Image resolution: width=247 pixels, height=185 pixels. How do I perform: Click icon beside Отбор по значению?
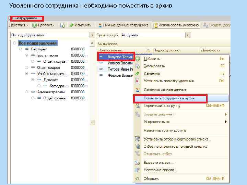click(x=137, y=147)
